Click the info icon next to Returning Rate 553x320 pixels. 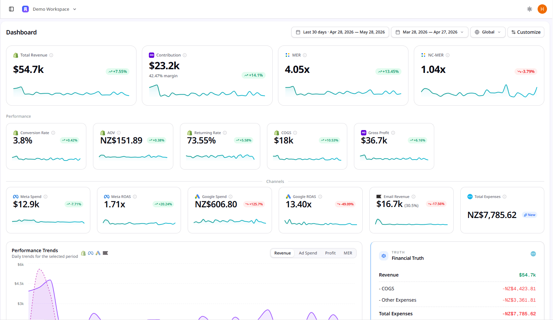225,133
